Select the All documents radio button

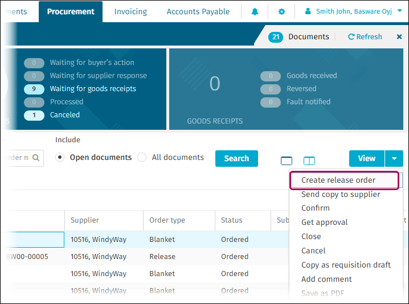coord(142,158)
